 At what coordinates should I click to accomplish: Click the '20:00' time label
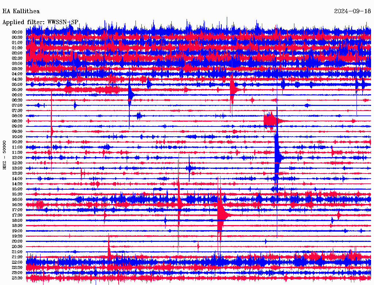[17, 241]
